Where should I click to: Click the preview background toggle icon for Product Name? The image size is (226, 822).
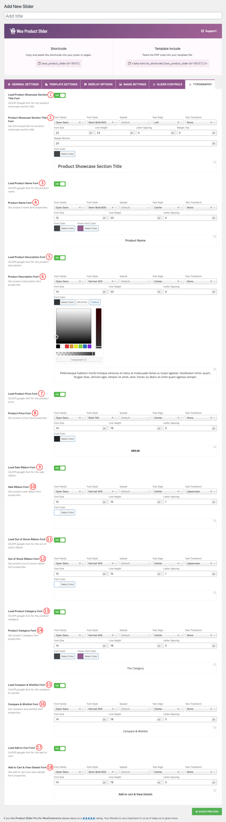tap(214, 237)
